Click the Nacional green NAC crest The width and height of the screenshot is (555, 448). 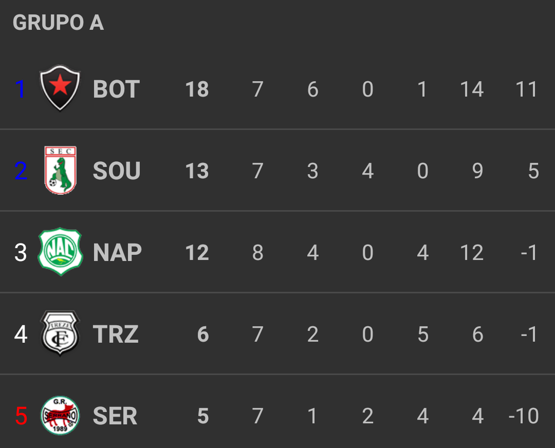(60, 252)
